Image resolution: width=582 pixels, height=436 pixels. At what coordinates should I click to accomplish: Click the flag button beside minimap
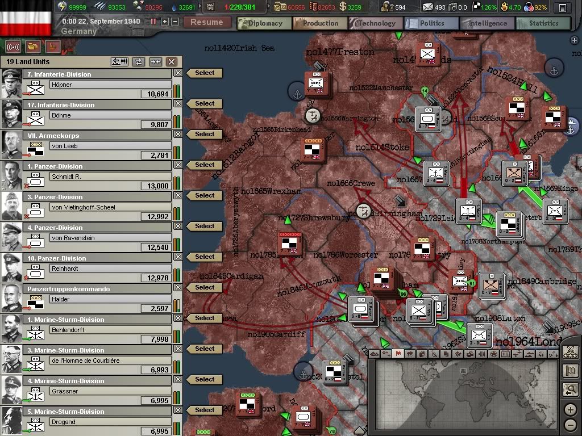coord(571,371)
